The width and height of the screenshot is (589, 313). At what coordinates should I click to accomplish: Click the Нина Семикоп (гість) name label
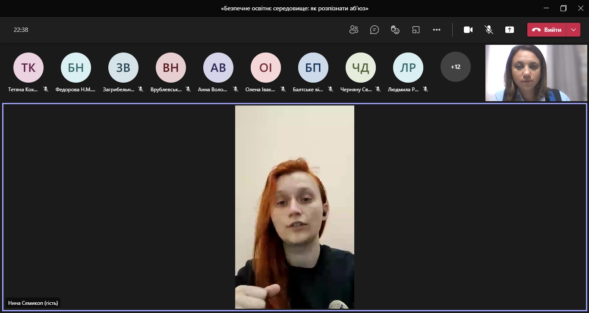coord(33,303)
